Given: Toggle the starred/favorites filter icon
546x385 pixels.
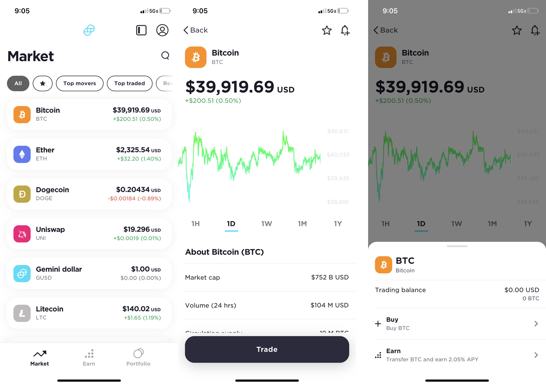Looking at the screenshot, I should [x=42, y=83].
